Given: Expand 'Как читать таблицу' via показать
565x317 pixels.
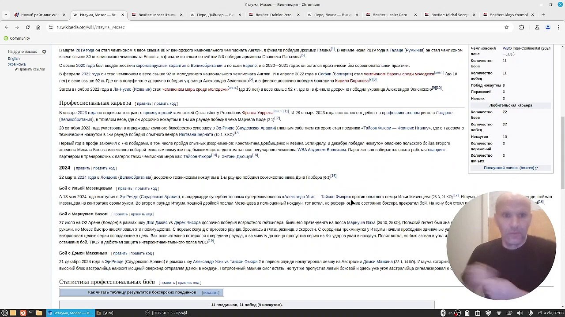Looking at the screenshot, I should tap(211, 292).
